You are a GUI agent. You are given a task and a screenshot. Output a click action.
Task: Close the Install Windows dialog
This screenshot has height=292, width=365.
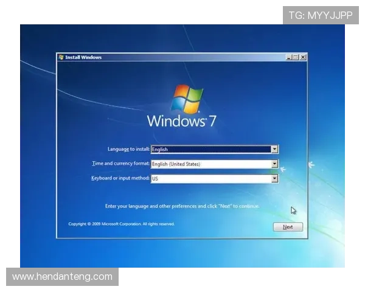tap(303, 57)
